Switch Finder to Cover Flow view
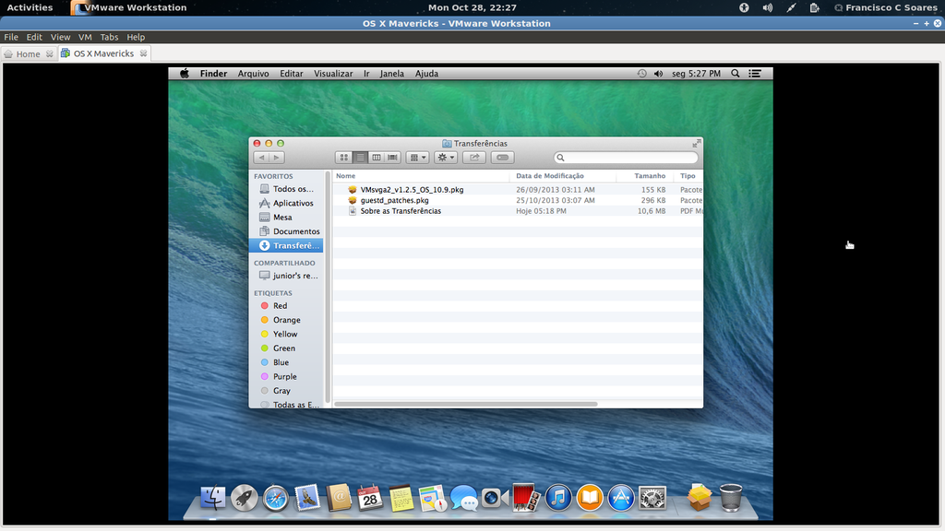 [392, 158]
